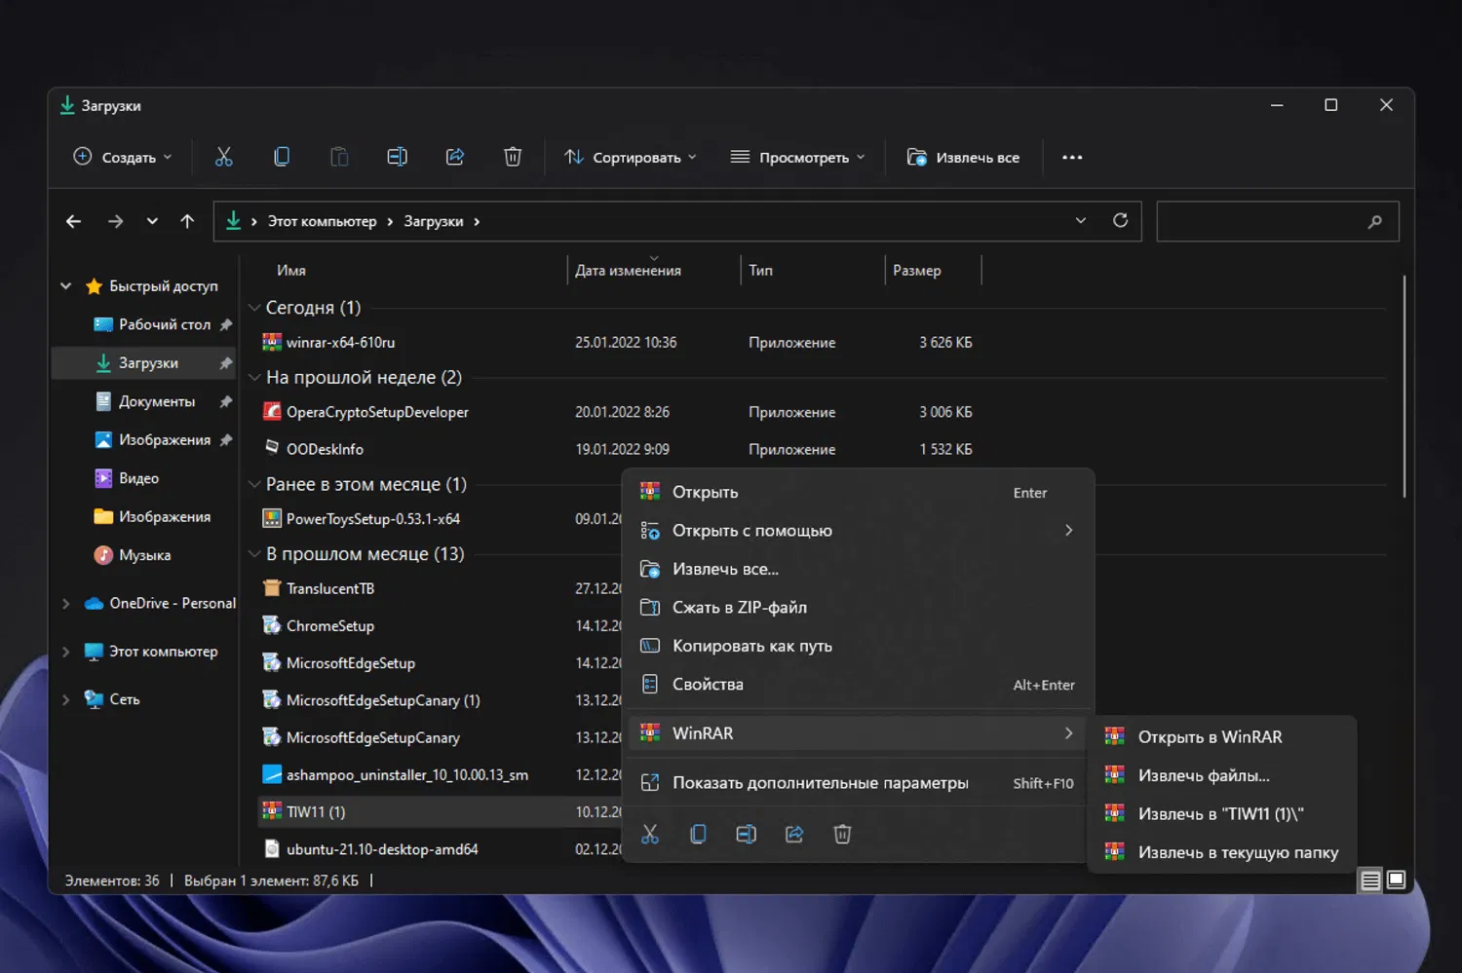The width and height of the screenshot is (1462, 973).
Task: Select the ChromeSetup file icon
Action: point(272,625)
